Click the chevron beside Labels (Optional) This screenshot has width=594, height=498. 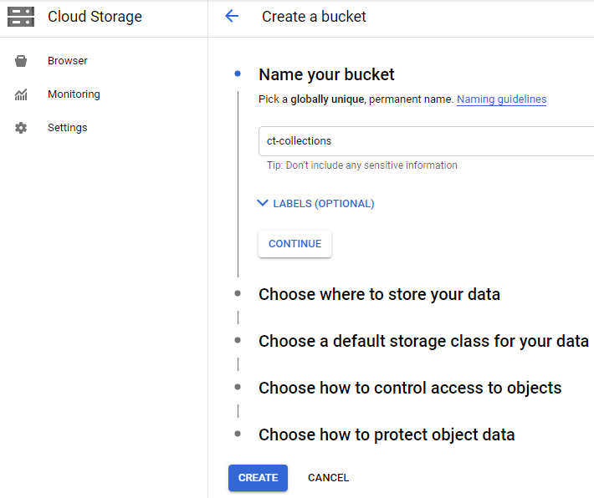[263, 203]
